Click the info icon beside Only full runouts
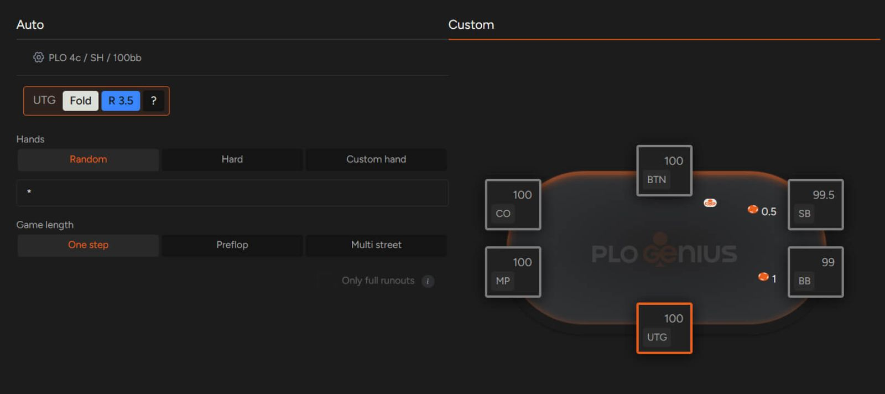Screen dimensions: 885x394 428,281
